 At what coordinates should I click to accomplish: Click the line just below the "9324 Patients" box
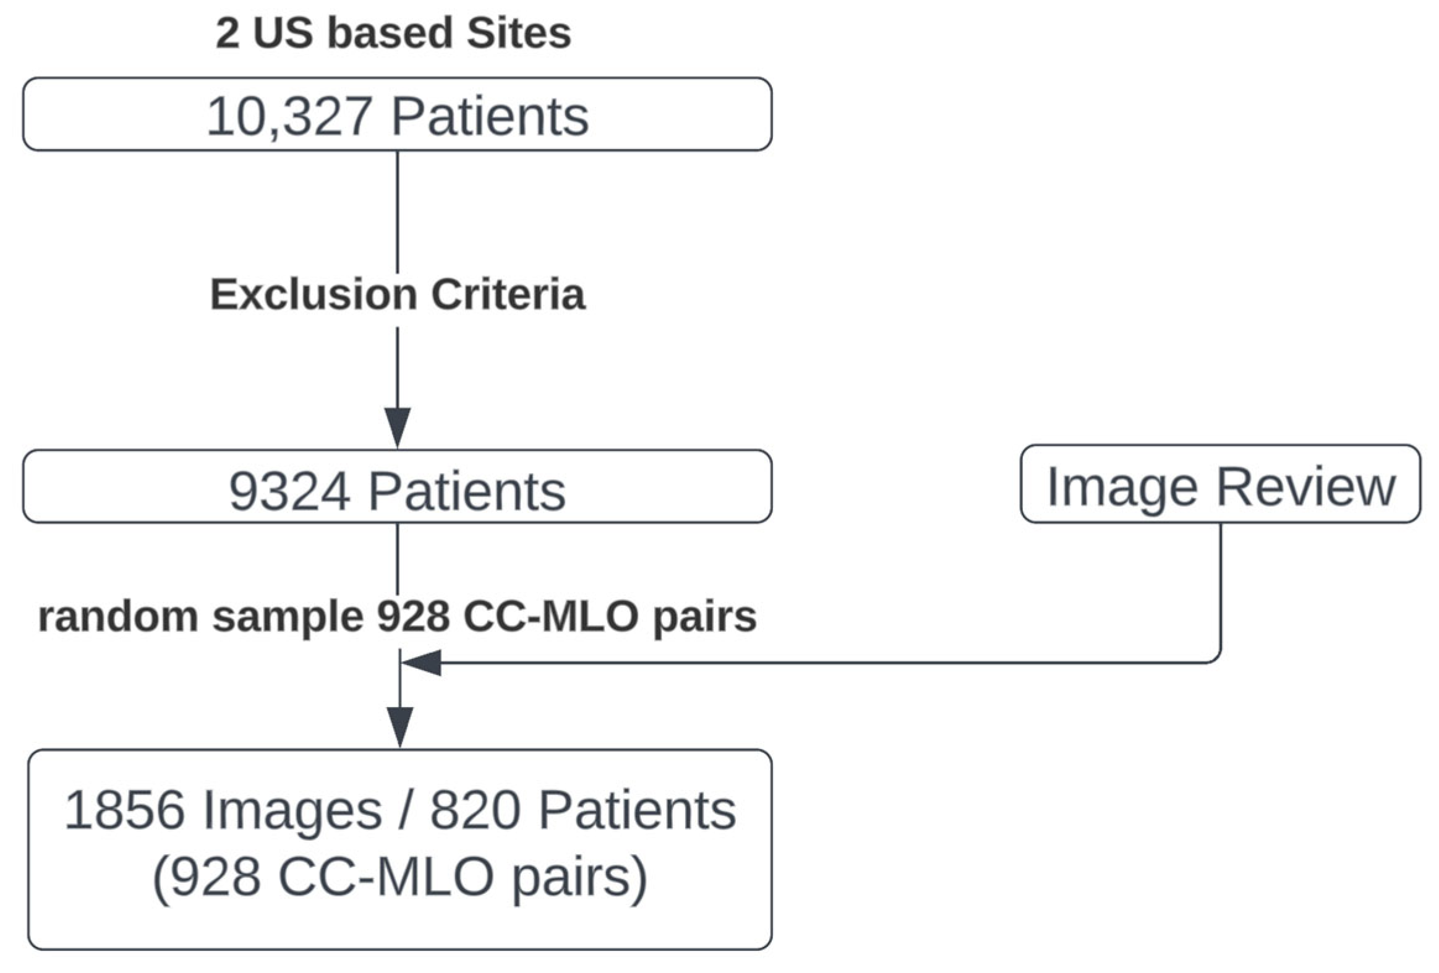(398, 557)
